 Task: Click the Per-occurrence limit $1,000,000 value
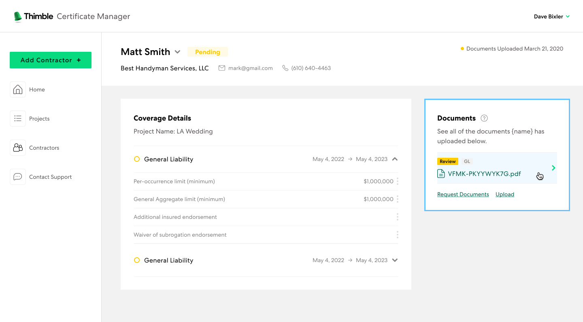(379, 181)
